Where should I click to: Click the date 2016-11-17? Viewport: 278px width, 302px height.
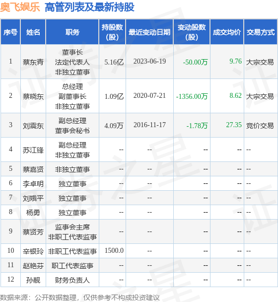pyautogui.click(x=149, y=125)
